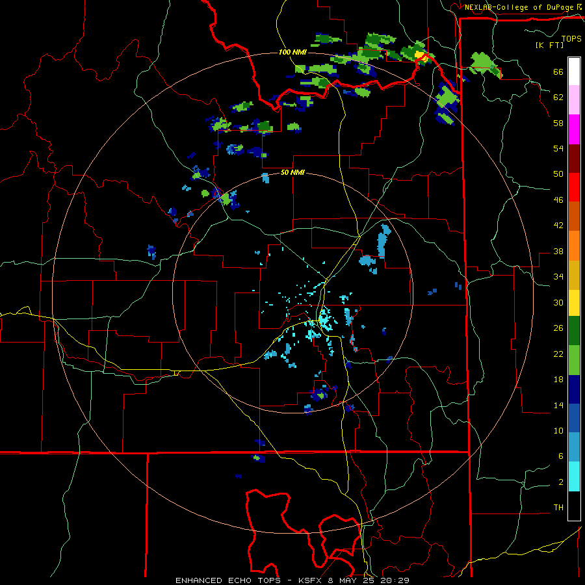585x585 pixels.
Task: Click the "58" legend value
Action: [558, 123]
